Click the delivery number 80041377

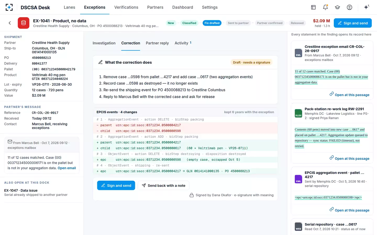pyautogui.click(x=40, y=63)
